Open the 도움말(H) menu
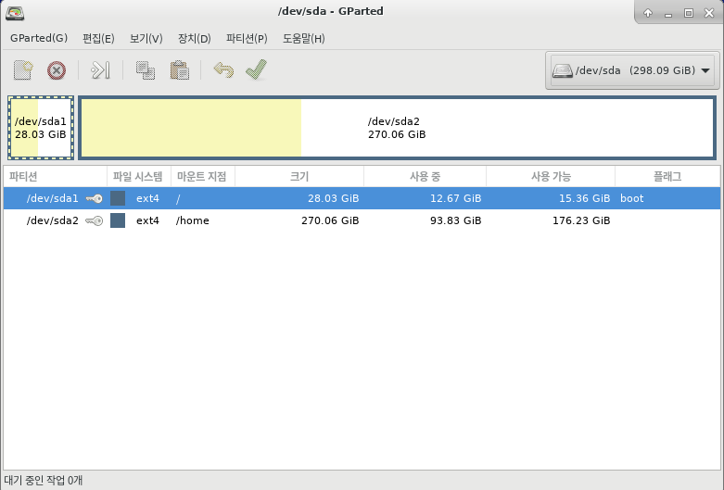 click(x=304, y=38)
